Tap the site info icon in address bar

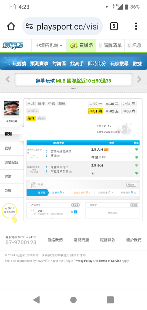pyautogui.click(x=29, y=26)
